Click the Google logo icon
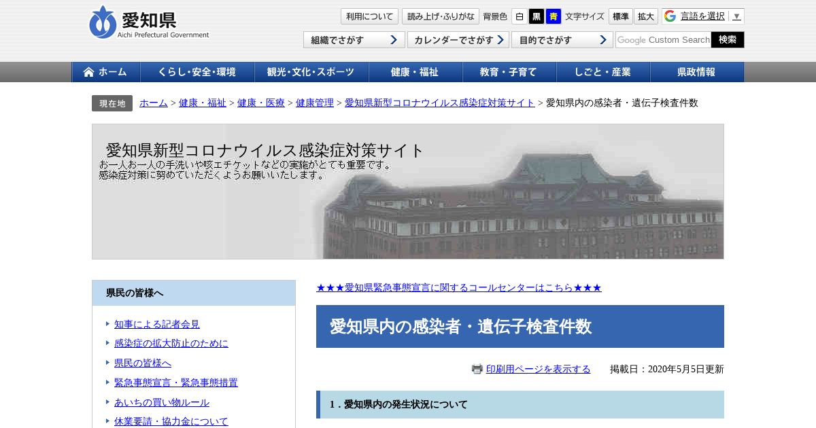The image size is (816, 428). point(670,16)
